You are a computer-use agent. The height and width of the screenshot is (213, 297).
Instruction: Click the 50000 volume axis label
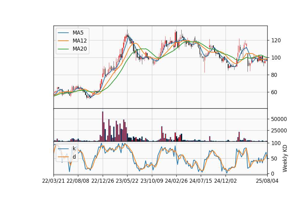[x=279, y=119]
